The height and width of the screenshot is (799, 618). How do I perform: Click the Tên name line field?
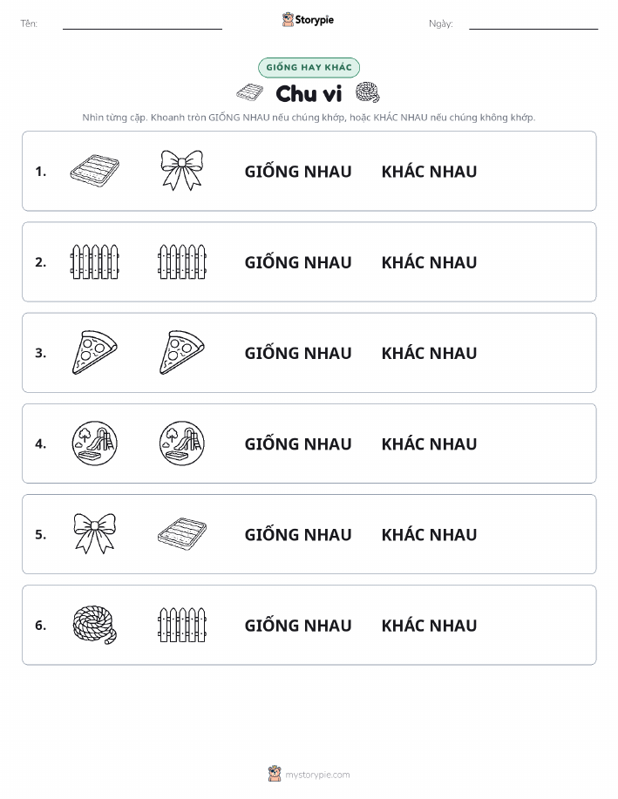coord(142,24)
